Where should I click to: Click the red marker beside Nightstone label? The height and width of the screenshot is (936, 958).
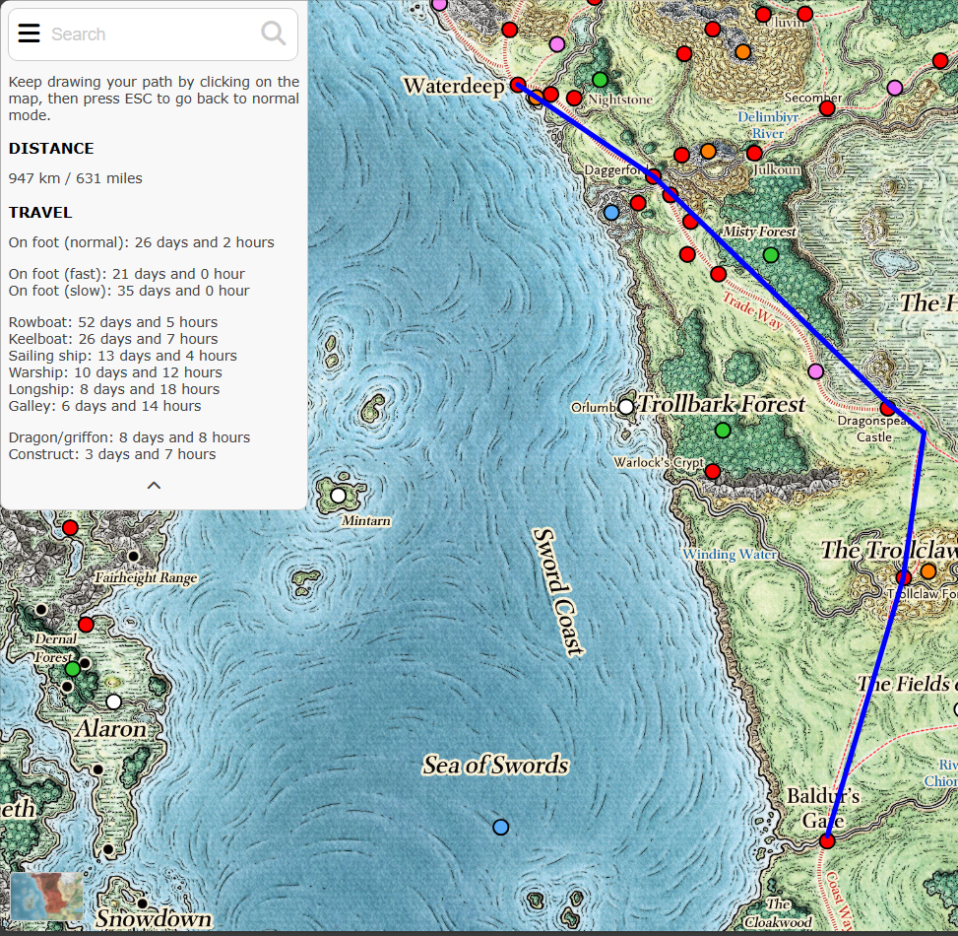coord(574,98)
